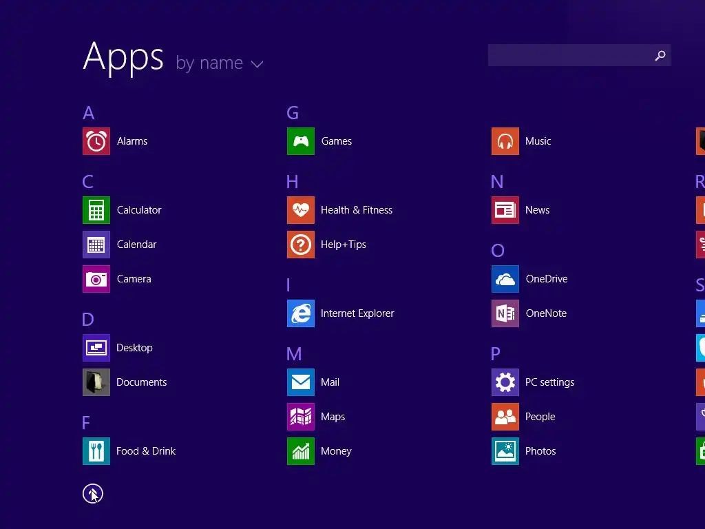The image size is (705, 529).
Task: Open the OneNote app icon
Action: [x=505, y=313]
